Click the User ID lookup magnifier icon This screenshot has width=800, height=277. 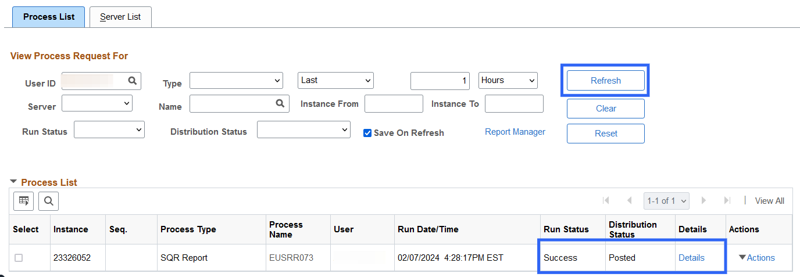(133, 81)
